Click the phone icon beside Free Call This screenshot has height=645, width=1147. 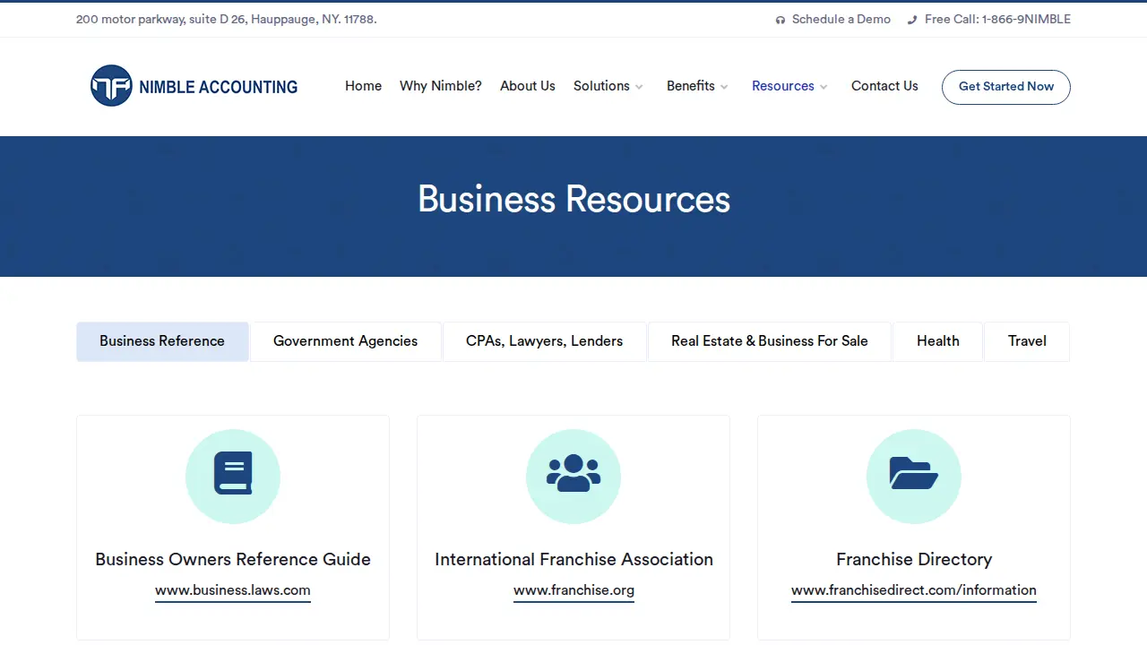click(x=912, y=20)
